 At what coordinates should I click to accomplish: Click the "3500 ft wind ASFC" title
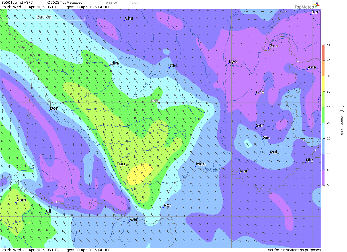[x=17, y=3]
